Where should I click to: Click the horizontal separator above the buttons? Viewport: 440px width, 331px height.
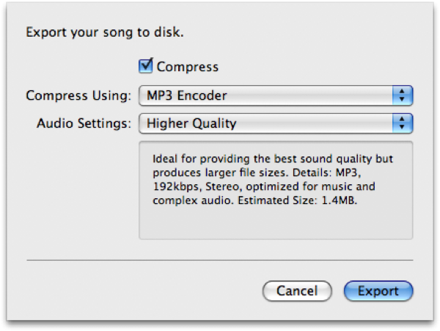point(220,261)
